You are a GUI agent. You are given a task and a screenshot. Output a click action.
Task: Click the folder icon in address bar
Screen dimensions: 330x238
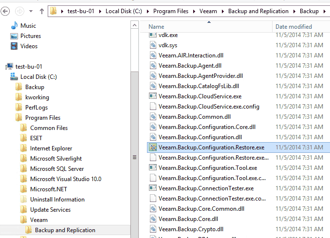[x=53, y=11]
